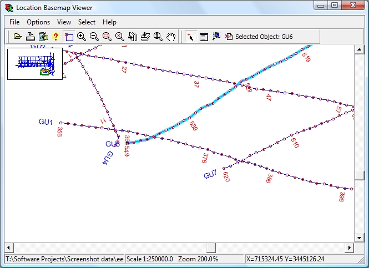The image size is (369, 268).
Task: Click the GU7 line label
Action: click(x=210, y=175)
